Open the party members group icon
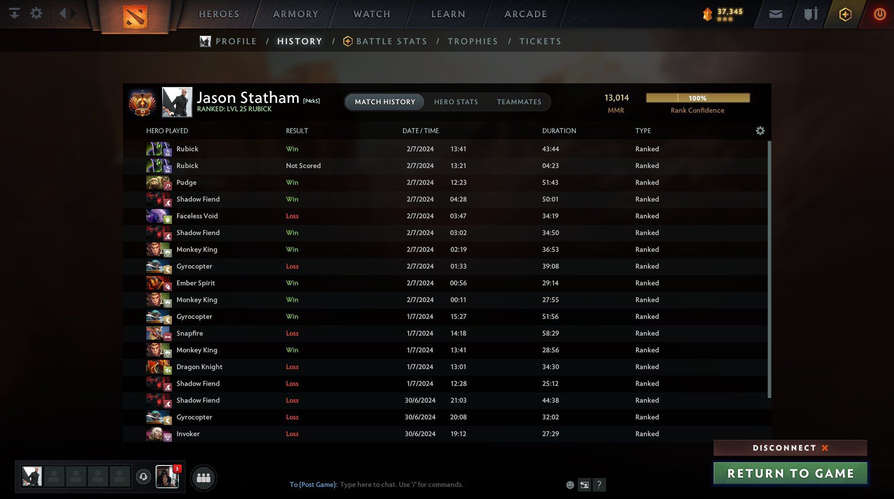Screen dimensions: 894x499 (204, 478)
